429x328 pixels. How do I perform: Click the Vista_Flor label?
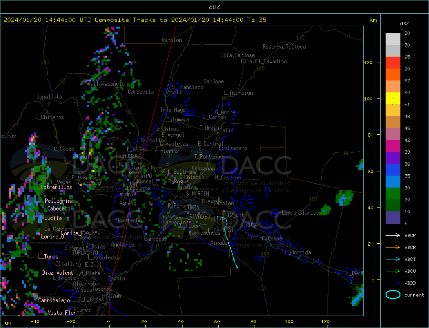pos(62,313)
